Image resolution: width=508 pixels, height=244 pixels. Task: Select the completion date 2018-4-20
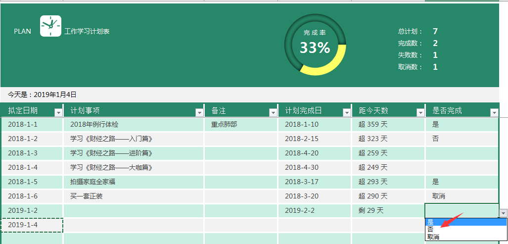315,153
